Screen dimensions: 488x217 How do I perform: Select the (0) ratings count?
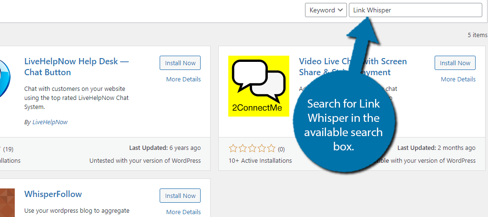click(x=281, y=149)
